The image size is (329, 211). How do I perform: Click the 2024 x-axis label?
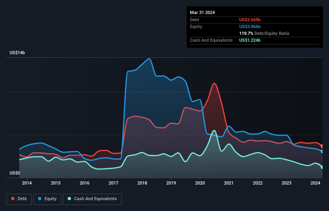point(315,183)
